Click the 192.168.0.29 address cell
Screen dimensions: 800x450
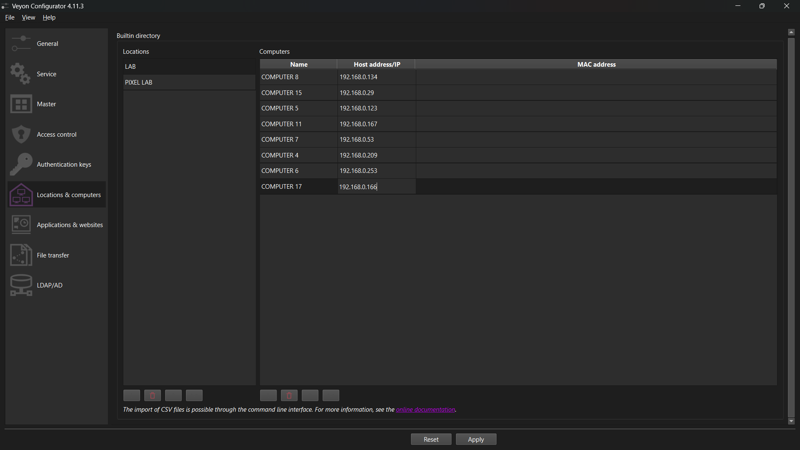[x=377, y=93]
